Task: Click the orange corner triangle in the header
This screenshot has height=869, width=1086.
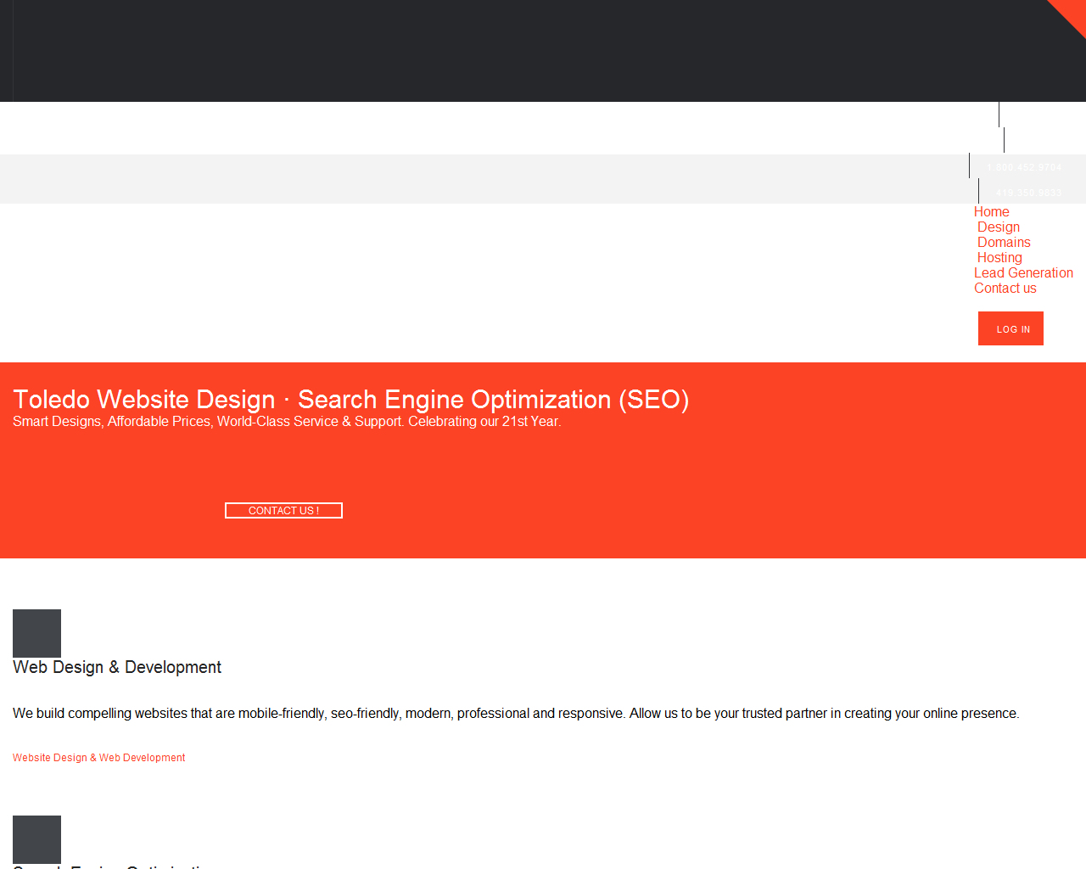Action: tap(1072, 13)
